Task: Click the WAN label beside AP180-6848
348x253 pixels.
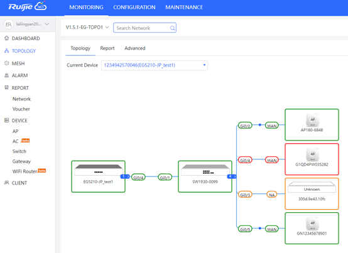Action: [271, 126]
